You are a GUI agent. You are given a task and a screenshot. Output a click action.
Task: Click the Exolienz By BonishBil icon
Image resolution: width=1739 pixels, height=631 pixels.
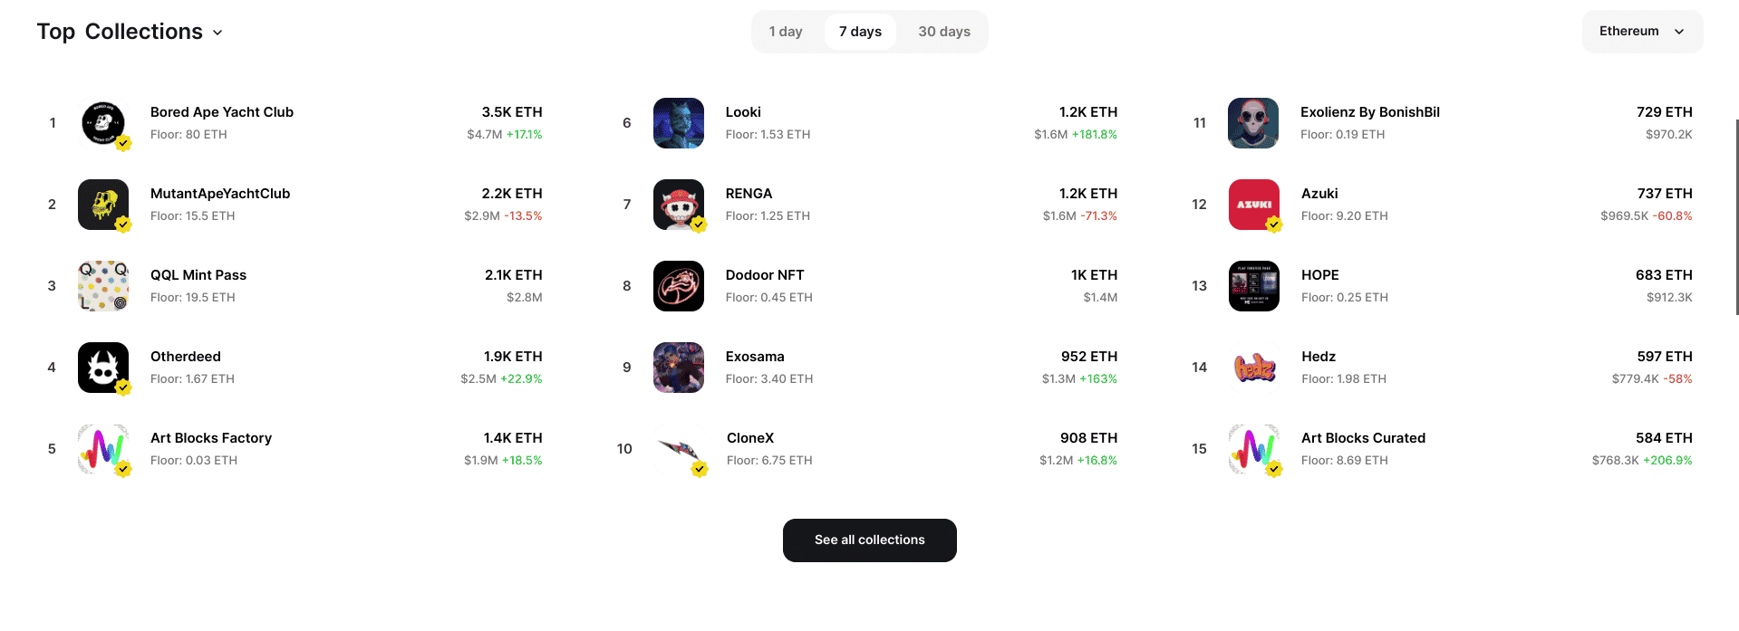[1253, 122]
